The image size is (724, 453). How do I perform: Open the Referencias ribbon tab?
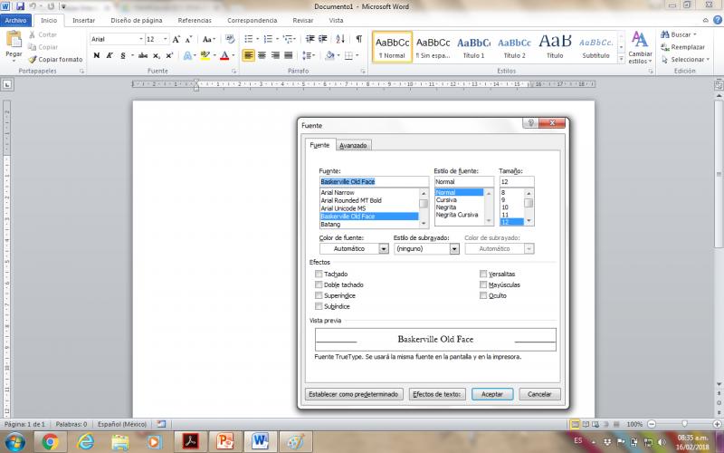click(x=195, y=20)
